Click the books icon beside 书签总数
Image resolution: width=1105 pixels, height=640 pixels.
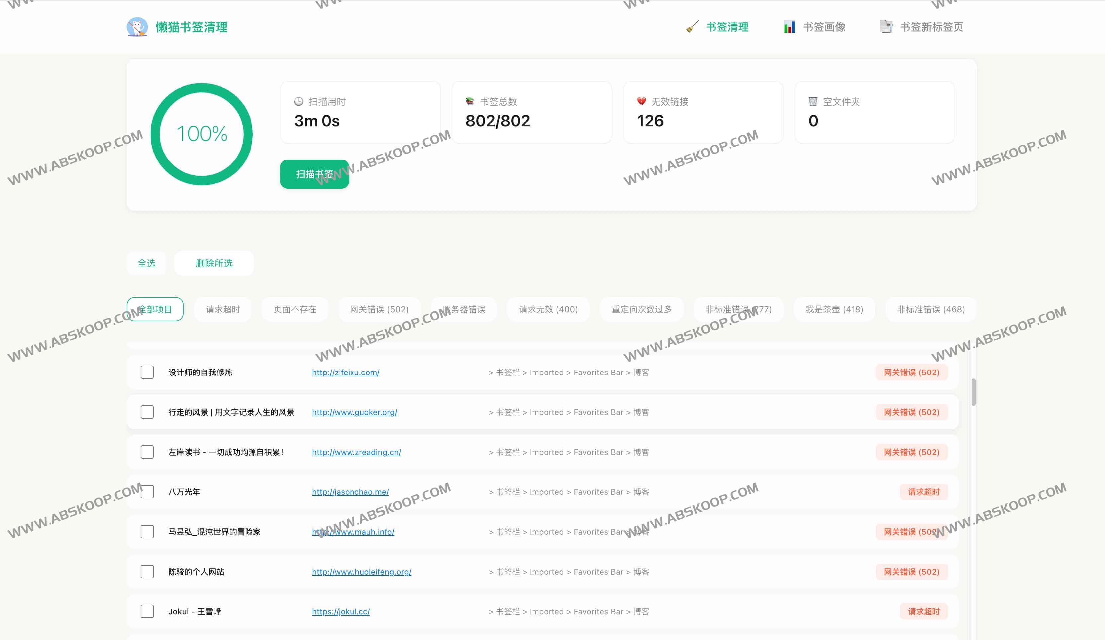coord(470,102)
